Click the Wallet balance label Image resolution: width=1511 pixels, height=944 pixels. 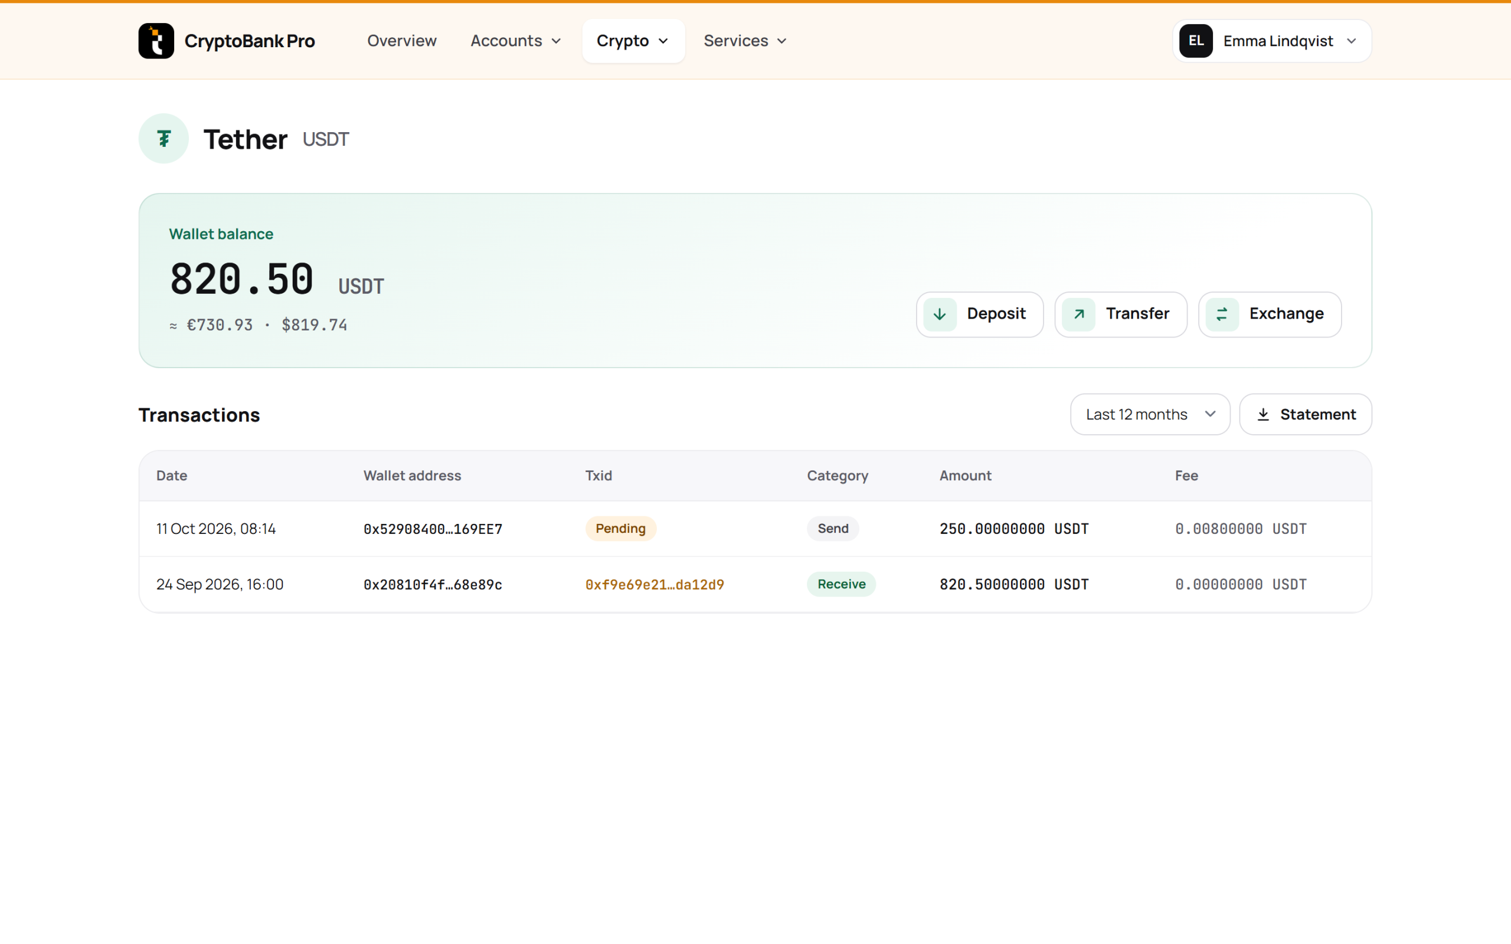tap(221, 234)
